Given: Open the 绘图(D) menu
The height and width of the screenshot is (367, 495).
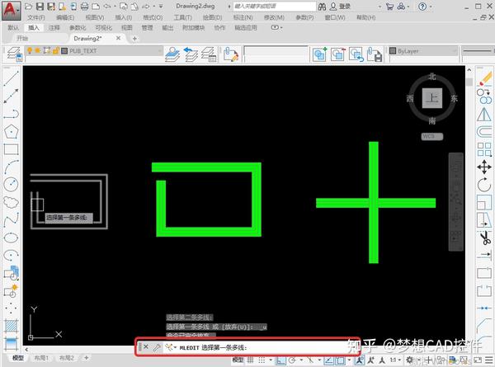Looking at the screenshot, I should tap(212, 17).
